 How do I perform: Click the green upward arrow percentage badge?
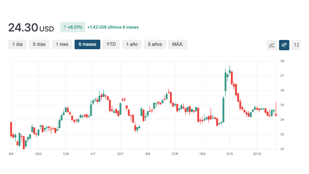pos(72,27)
